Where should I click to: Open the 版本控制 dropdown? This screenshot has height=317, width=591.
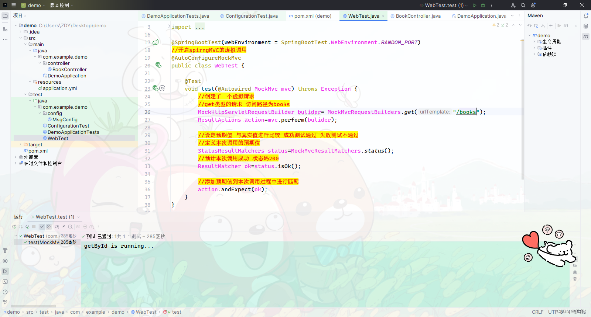pyautogui.click(x=62, y=5)
